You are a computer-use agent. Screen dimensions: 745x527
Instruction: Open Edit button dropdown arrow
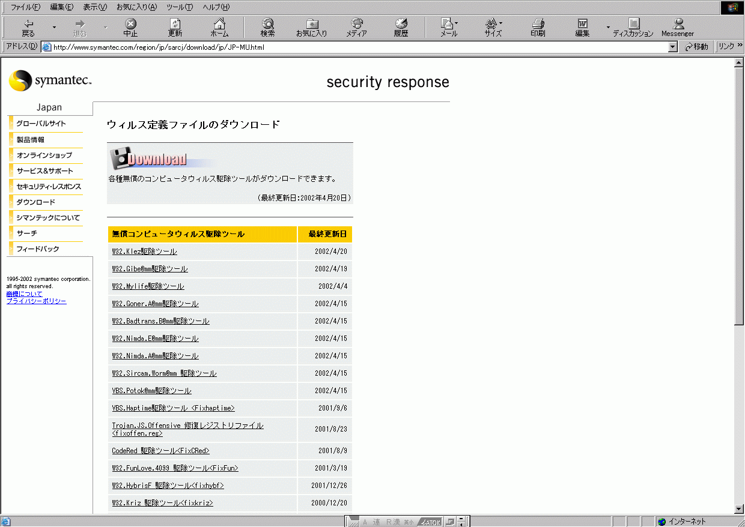pos(607,27)
